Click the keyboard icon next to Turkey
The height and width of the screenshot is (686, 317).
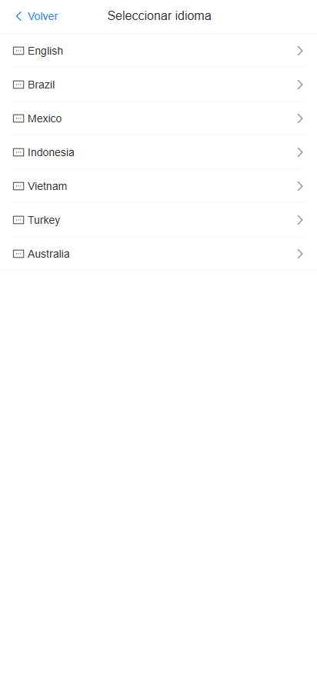[18, 220]
